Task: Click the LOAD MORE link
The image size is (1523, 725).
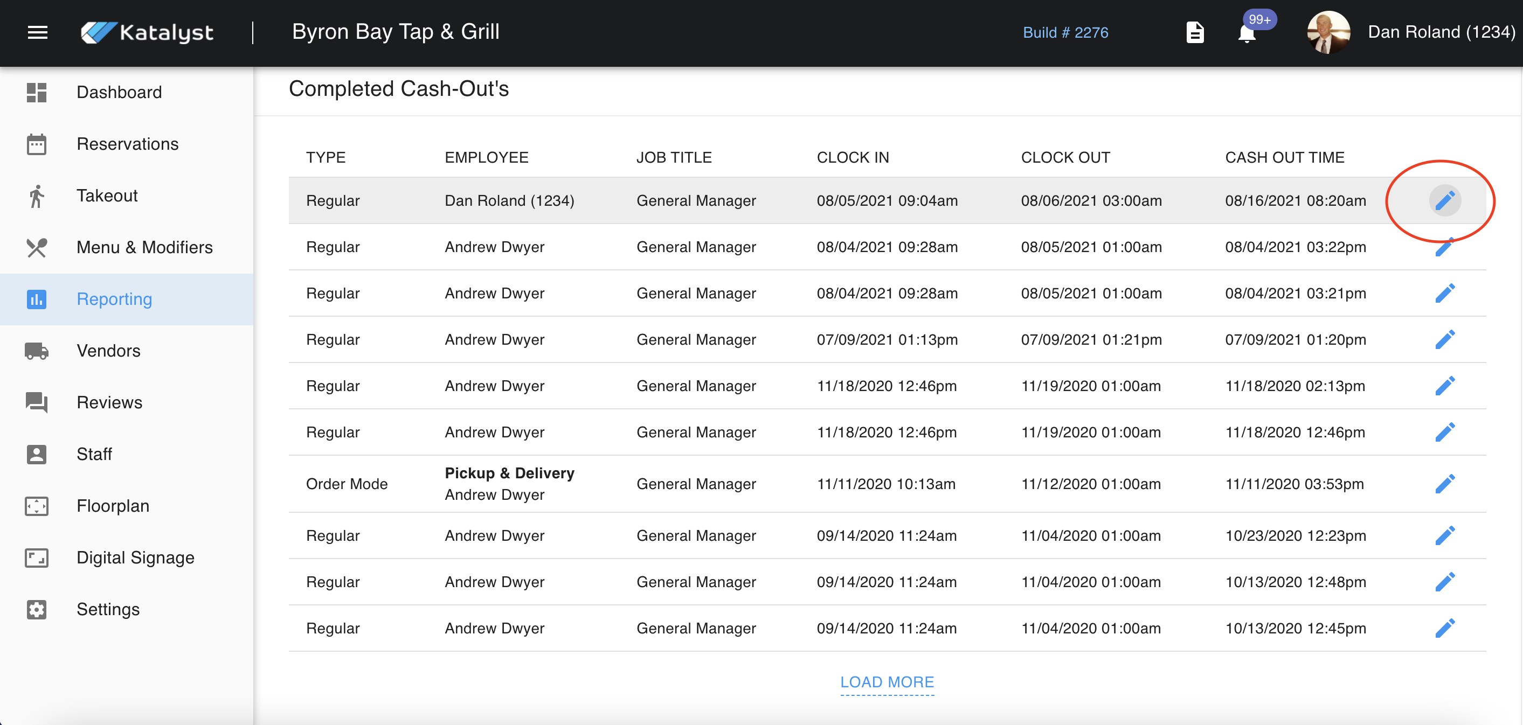Action: [x=886, y=682]
